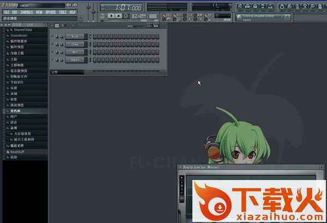This screenshot has height=223, width=327.
Task: Enable first step of Snare row
Action: [95, 60]
